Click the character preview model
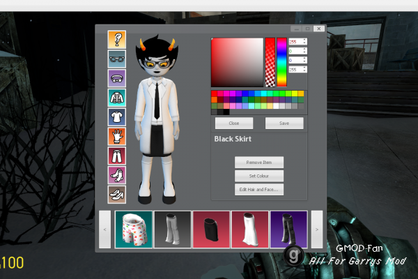Screen dimensions: 418x279 pos(157,120)
